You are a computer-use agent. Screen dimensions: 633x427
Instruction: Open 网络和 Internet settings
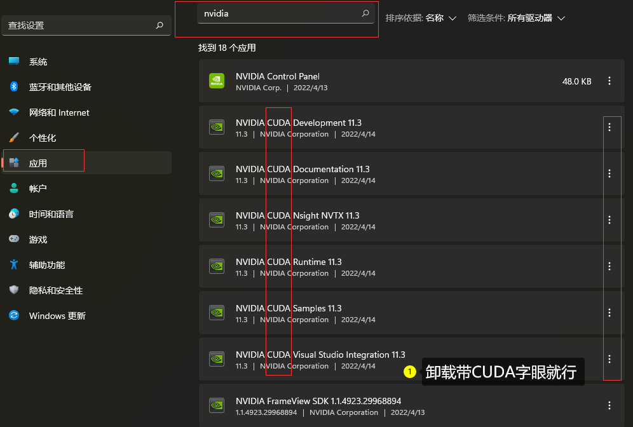pos(86,112)
